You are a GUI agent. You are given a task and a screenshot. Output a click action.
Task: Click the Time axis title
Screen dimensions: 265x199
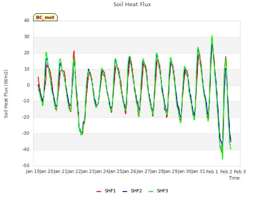click(234, 178)
